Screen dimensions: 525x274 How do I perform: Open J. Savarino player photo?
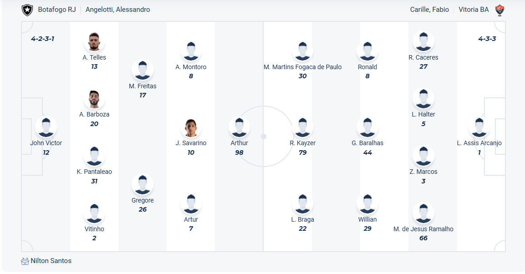(191, 127)
